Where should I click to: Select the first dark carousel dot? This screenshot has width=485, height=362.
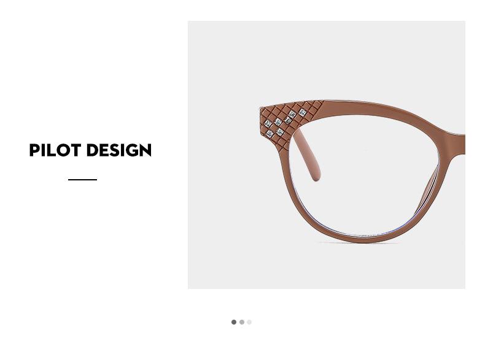click(234, 322)
